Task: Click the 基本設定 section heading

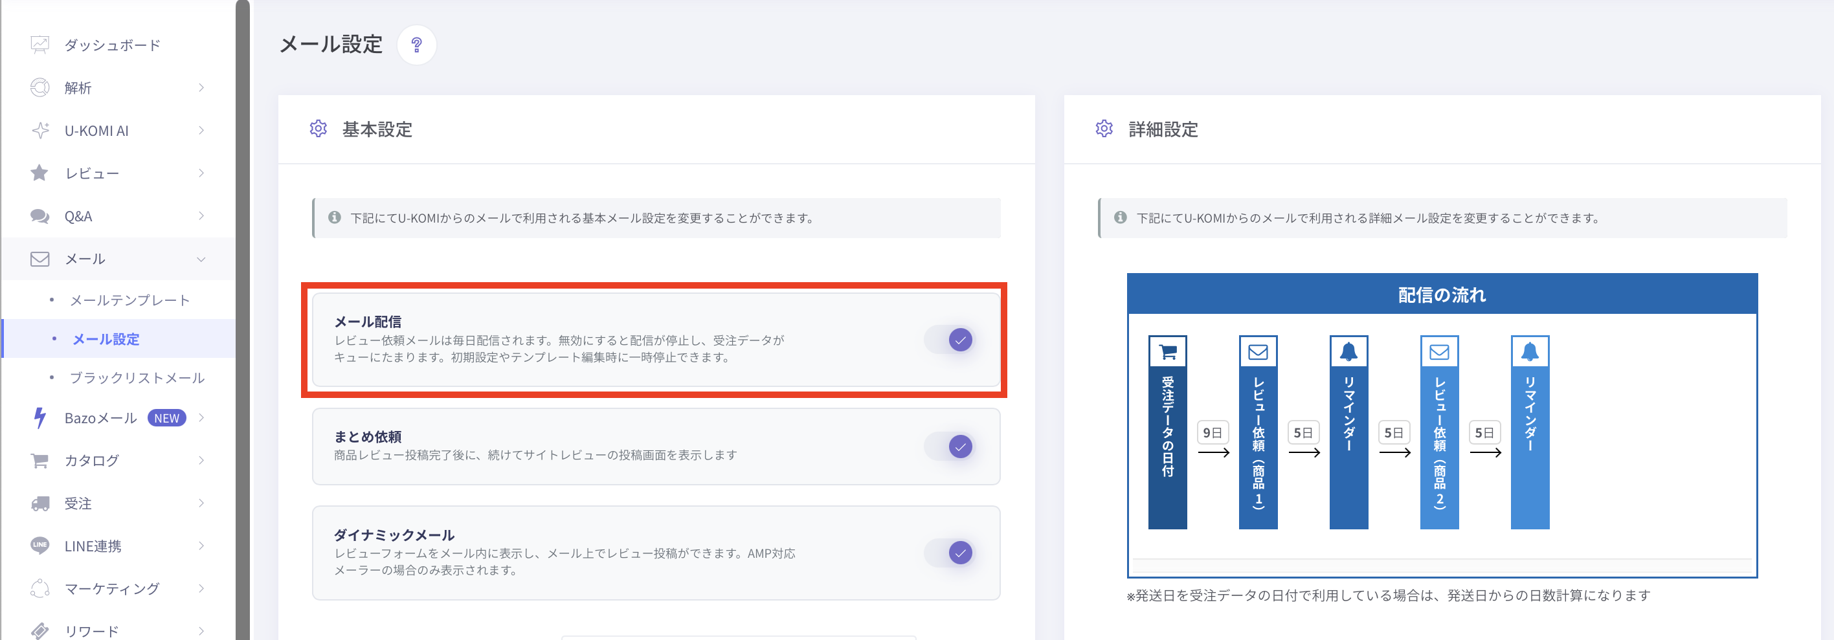Action: (377, 129)
